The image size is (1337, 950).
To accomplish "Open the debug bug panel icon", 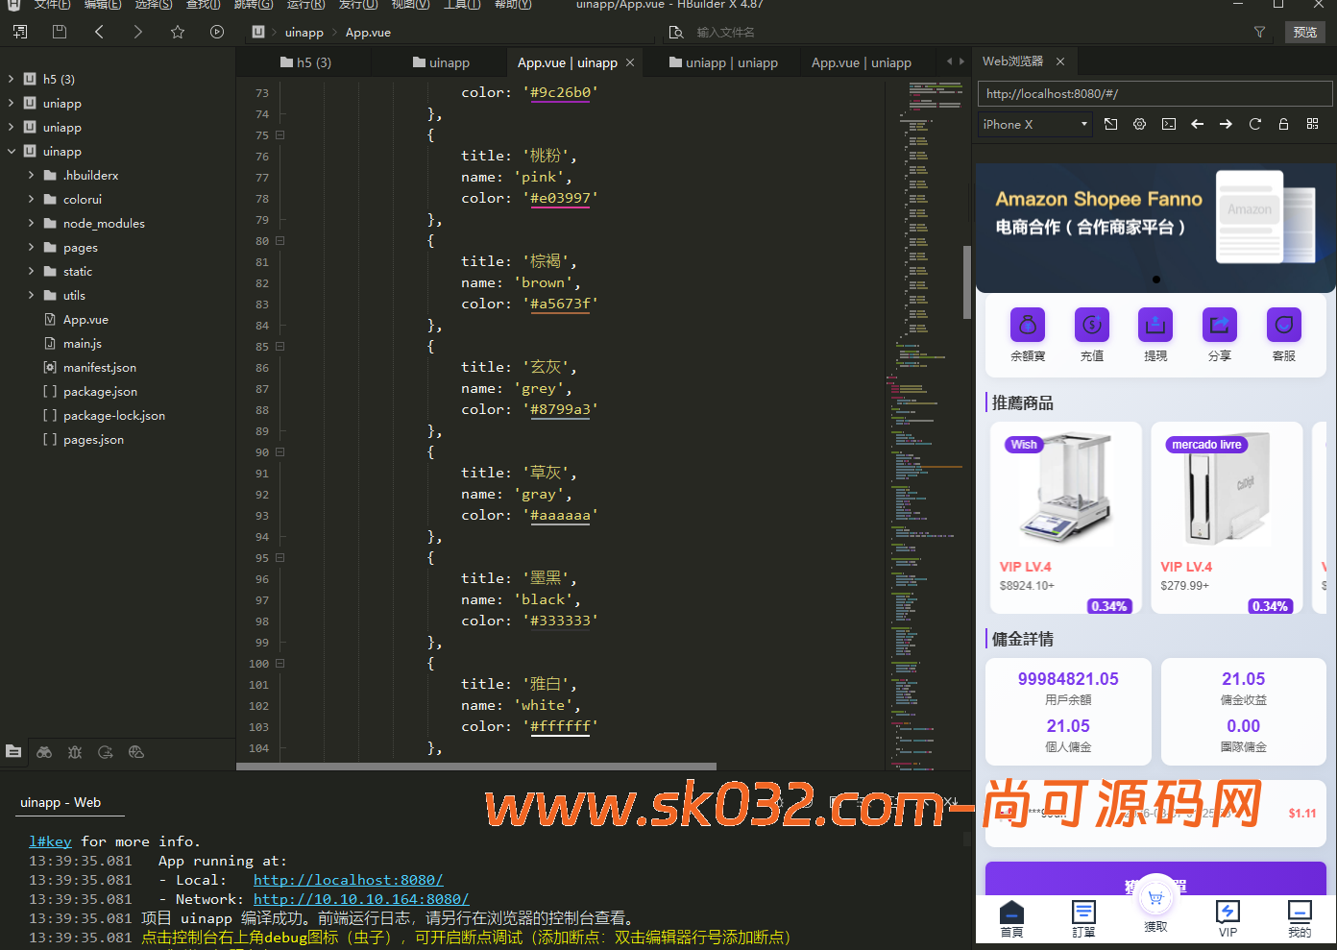I will coord(75,752).
